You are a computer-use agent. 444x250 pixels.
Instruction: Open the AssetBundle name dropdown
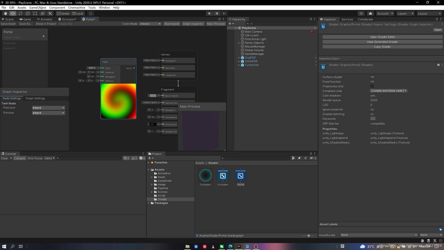[x=379, y=235]
